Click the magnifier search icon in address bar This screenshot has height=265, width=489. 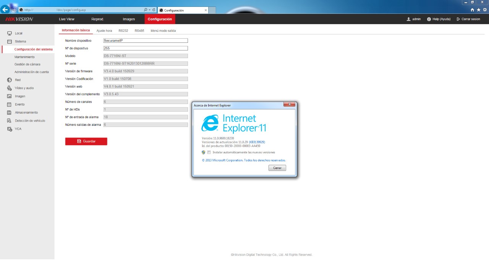click(x=146, y=10)
